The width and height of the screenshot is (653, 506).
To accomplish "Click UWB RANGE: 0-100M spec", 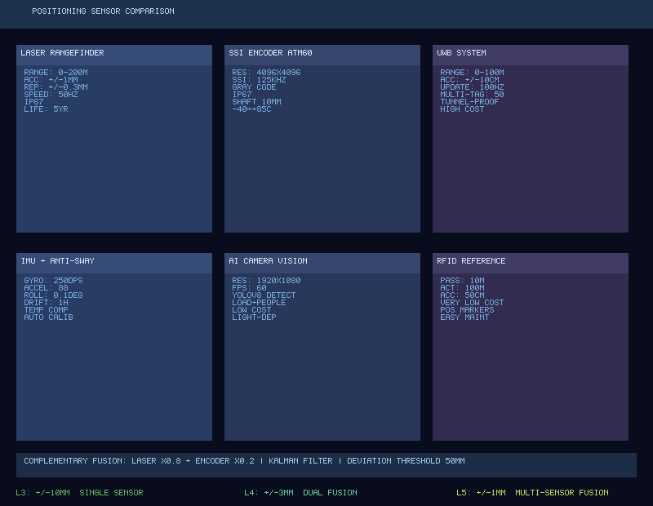I will pos(473,73).
